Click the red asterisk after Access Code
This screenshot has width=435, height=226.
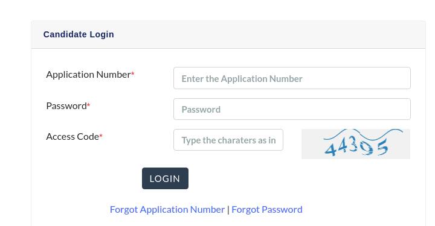(x=101, y=136)
